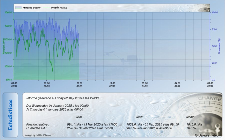Click the Maxi column header
225x140 pixels.
139,117
